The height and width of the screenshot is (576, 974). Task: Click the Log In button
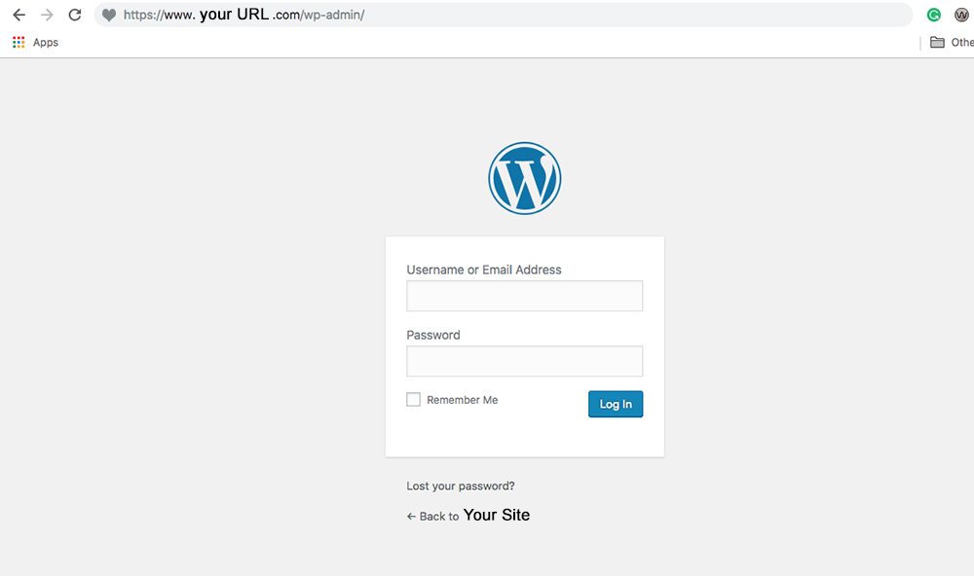(x=616, y=404)
